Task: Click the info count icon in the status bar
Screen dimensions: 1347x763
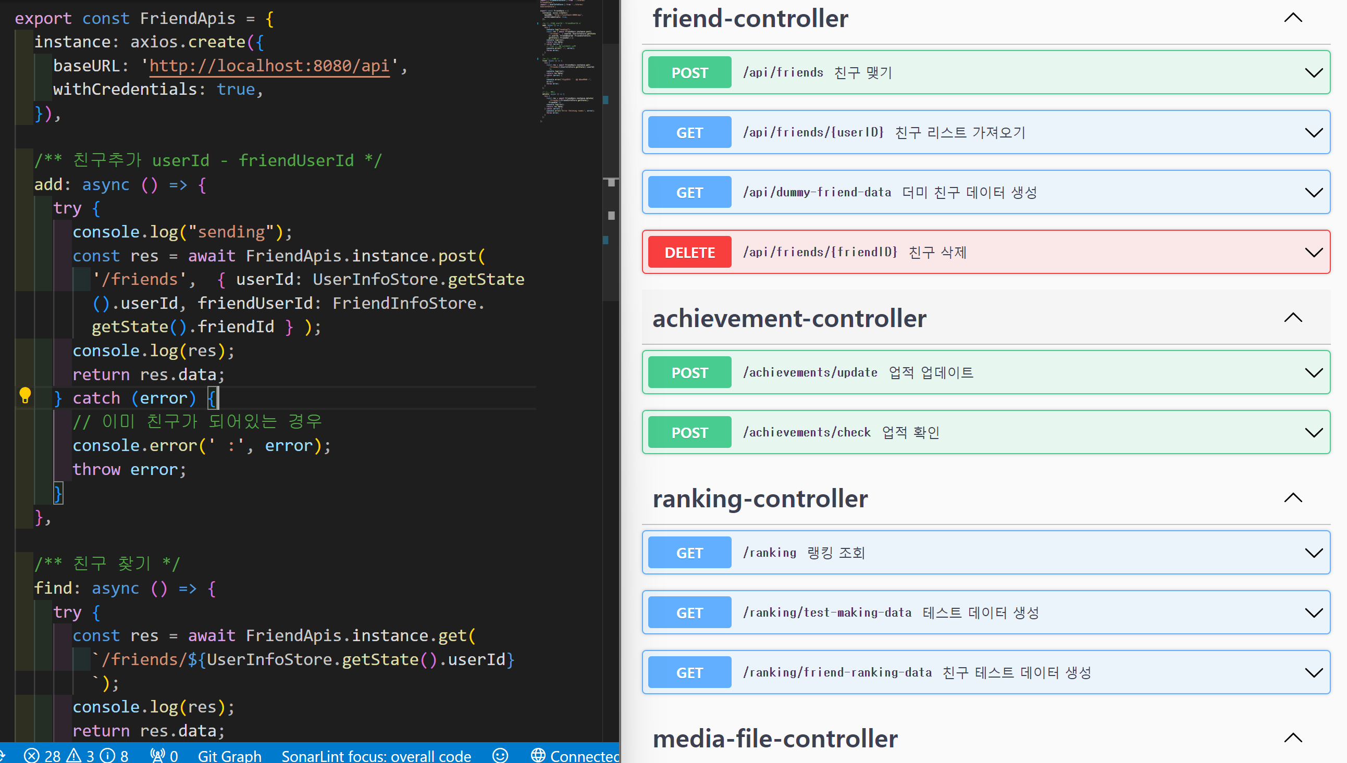Action: pyautogui.click(x=107, y=755)
